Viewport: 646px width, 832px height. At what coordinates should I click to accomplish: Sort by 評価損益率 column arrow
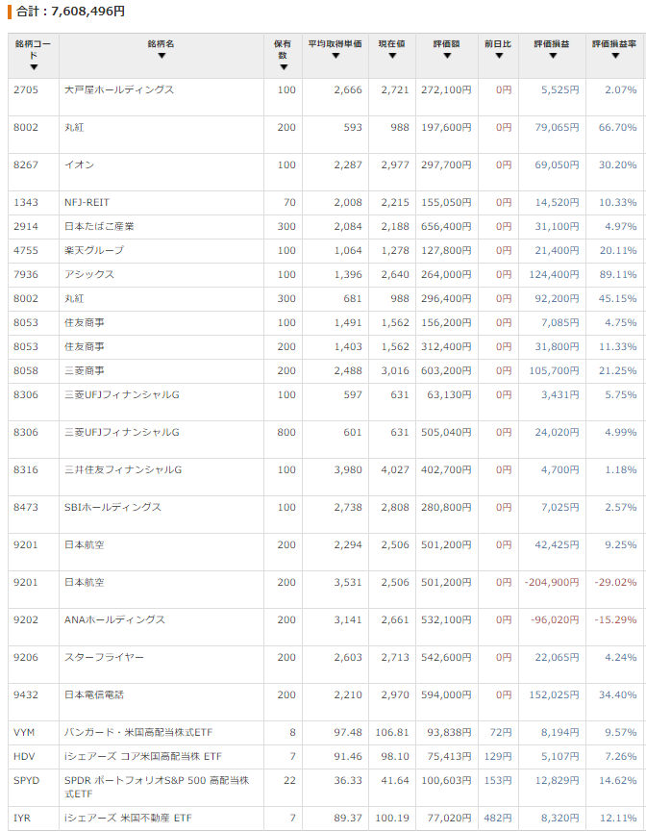tap(615, 56)
